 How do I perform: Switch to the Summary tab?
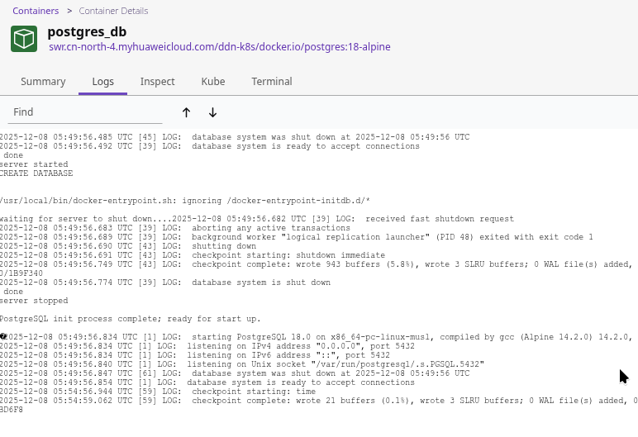tap(43, 82)
